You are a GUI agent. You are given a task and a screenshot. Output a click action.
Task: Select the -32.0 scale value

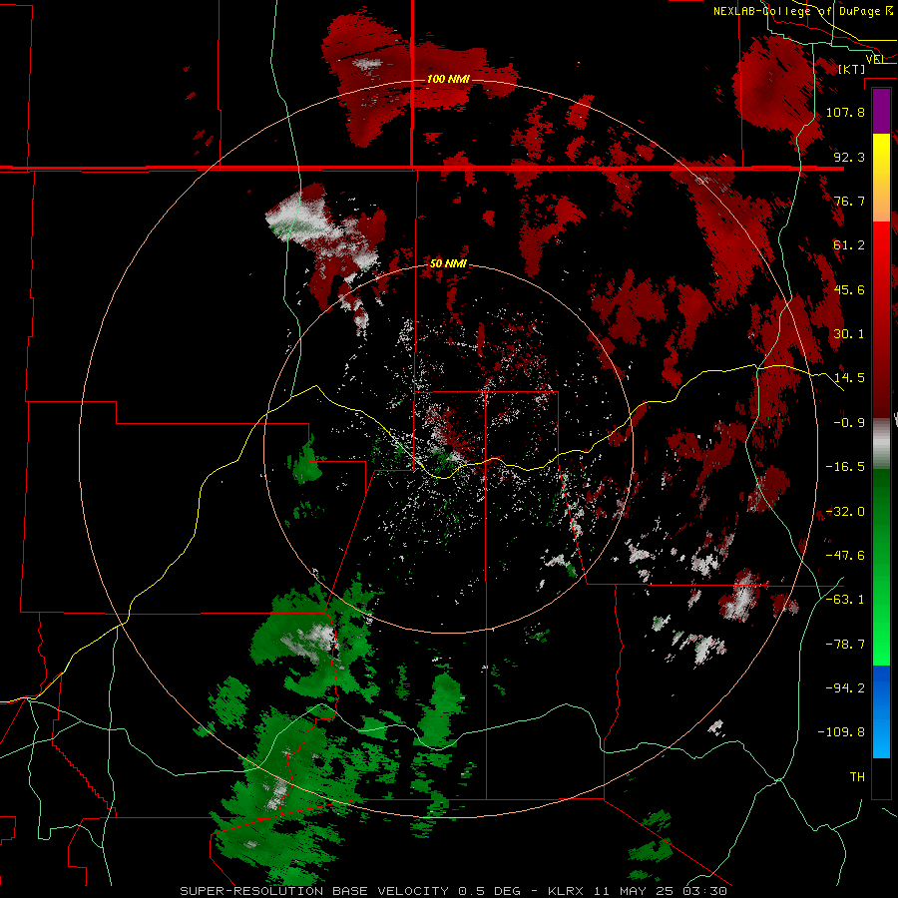click(845, 512)
